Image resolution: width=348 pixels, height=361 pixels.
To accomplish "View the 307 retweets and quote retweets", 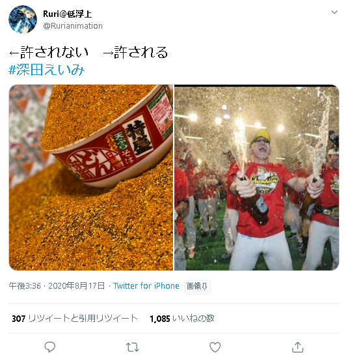I will 75,319.
